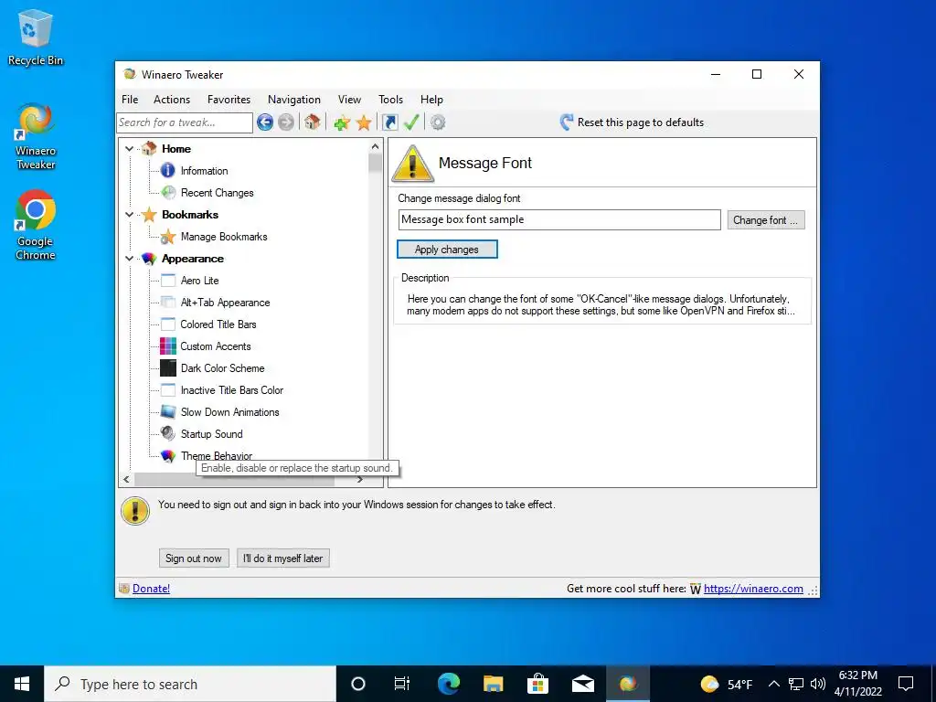The height and width of the screenshot is (702, 936).
Task: Click the grey forward navigation arrow
Action: (286, 122)
